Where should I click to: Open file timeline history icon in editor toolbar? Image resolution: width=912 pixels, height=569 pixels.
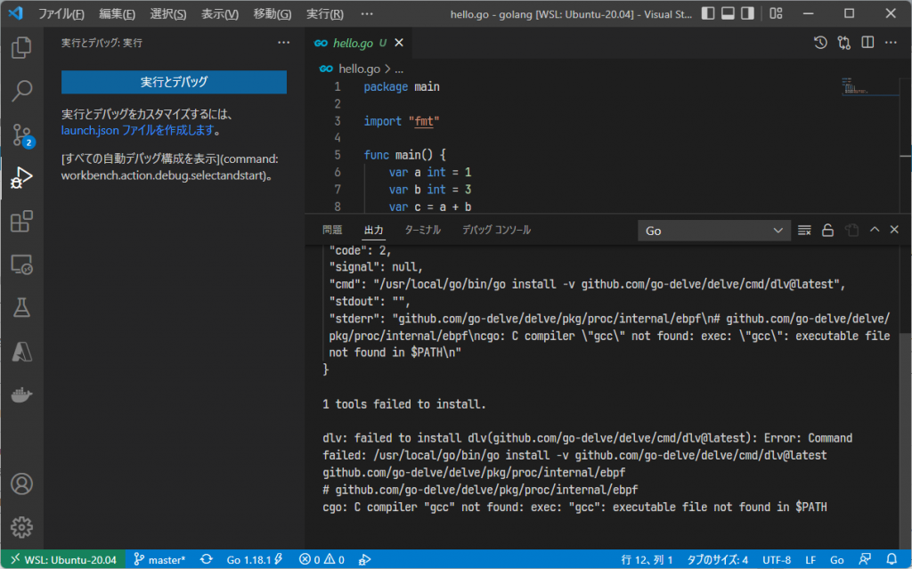[x=820, y=43]
